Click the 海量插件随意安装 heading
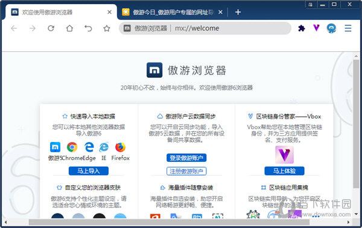 point(191,188)
